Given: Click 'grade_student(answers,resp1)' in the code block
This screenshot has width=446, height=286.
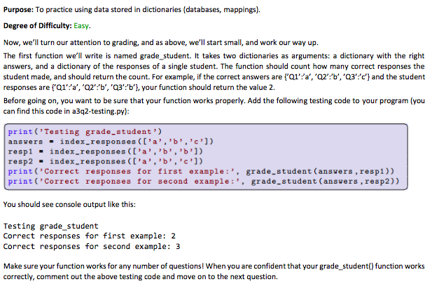Looking at the screenshot, I should 317,172.
